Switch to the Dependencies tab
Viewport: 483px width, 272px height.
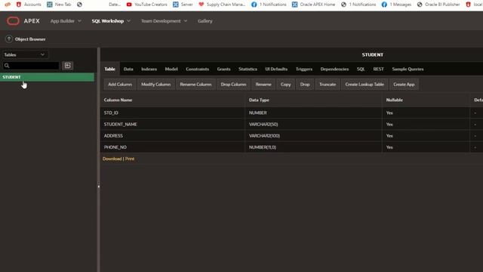pos(334,69)
